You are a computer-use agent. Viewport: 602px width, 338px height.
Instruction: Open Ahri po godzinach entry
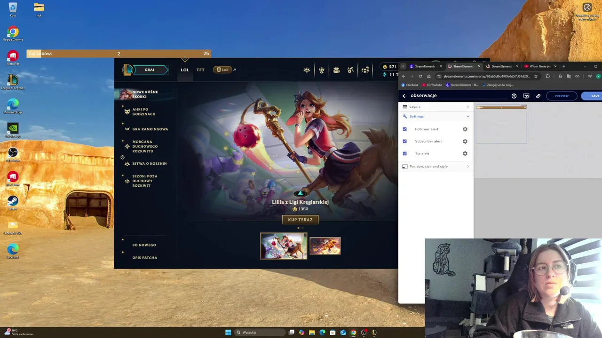pyautogui.click(x=143, y=112)
